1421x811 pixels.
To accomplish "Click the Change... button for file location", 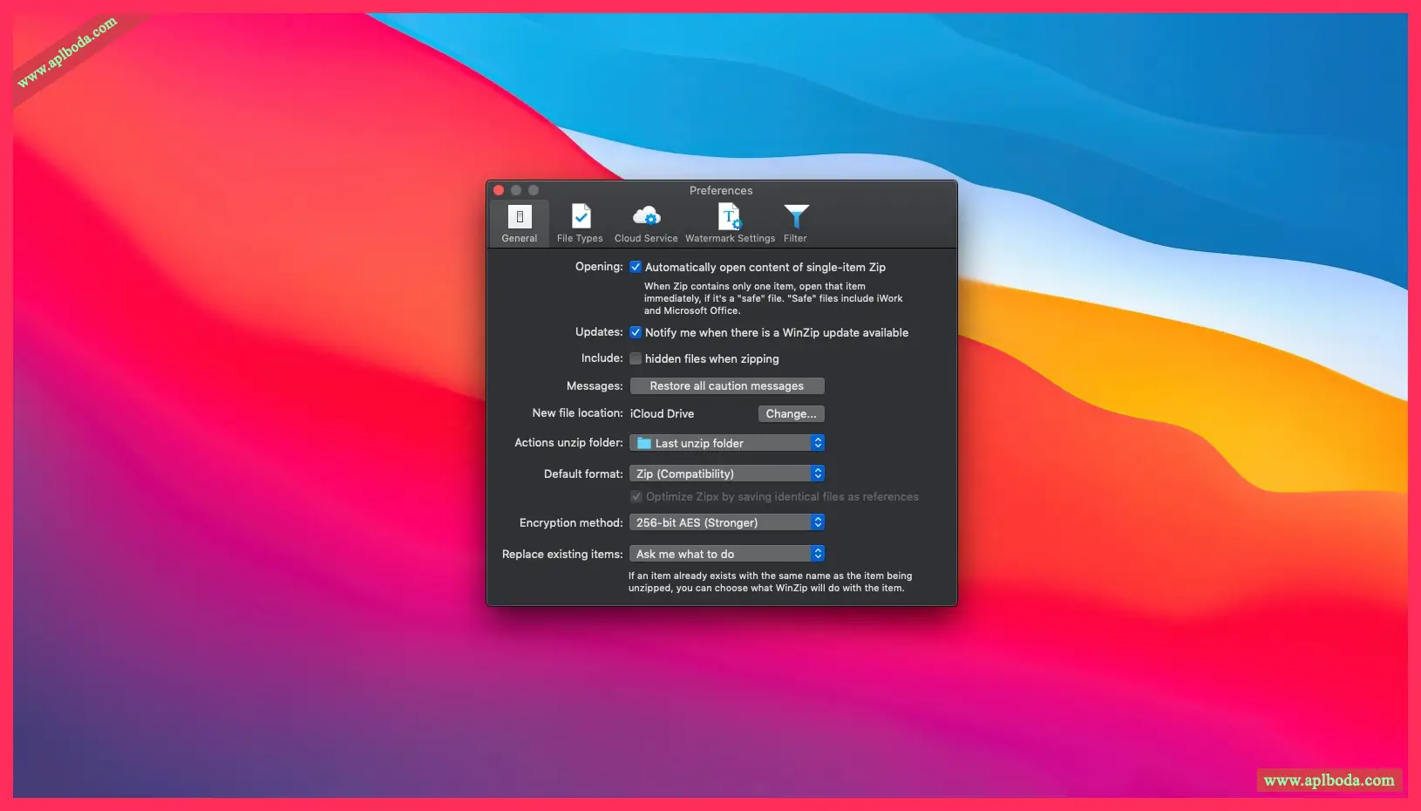I will [792, 414].
